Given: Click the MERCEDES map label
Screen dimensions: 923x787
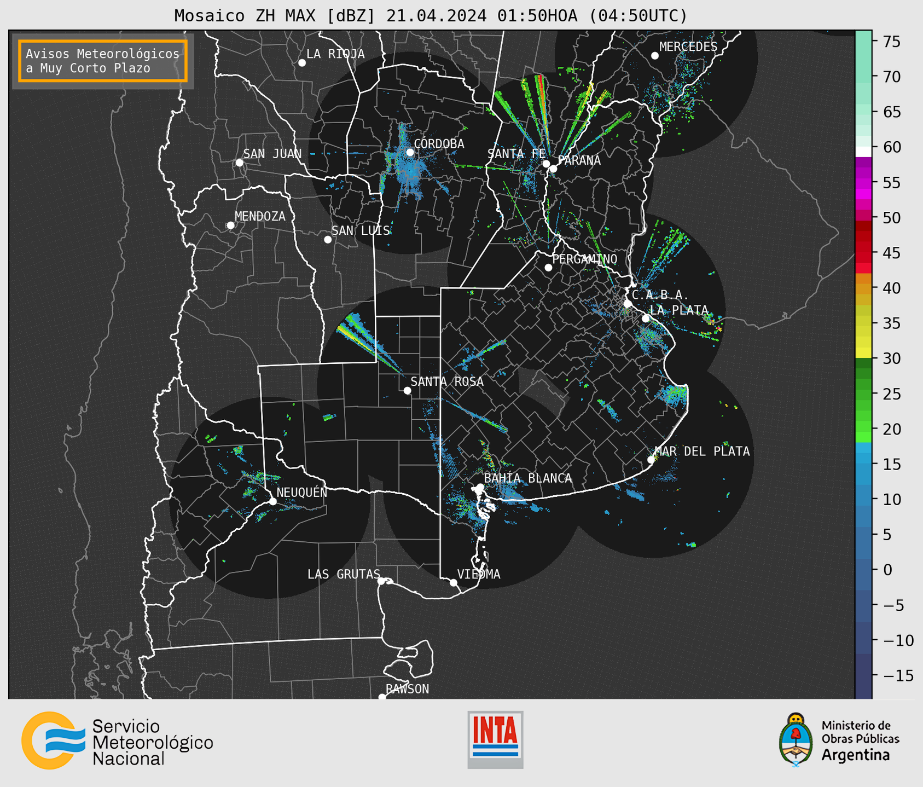Looking at the screenshot, I should 688,47.
